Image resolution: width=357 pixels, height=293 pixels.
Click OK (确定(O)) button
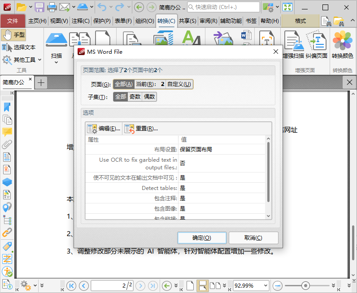202,238
